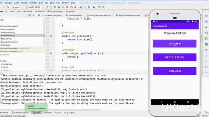Tap the emulator Android back navigation button

[162, 102]
